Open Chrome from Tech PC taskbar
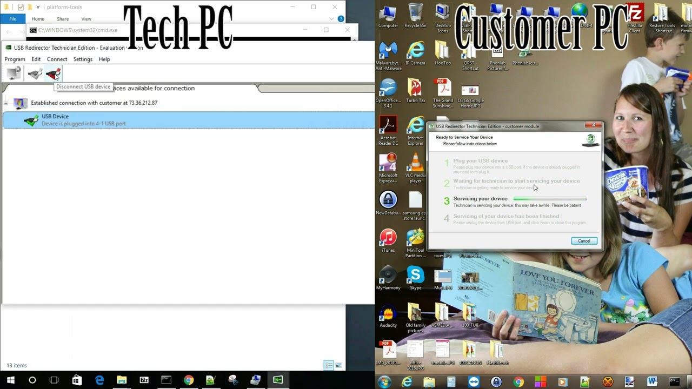The width and height of the screenshot is (692, 389). pos(188,380)
